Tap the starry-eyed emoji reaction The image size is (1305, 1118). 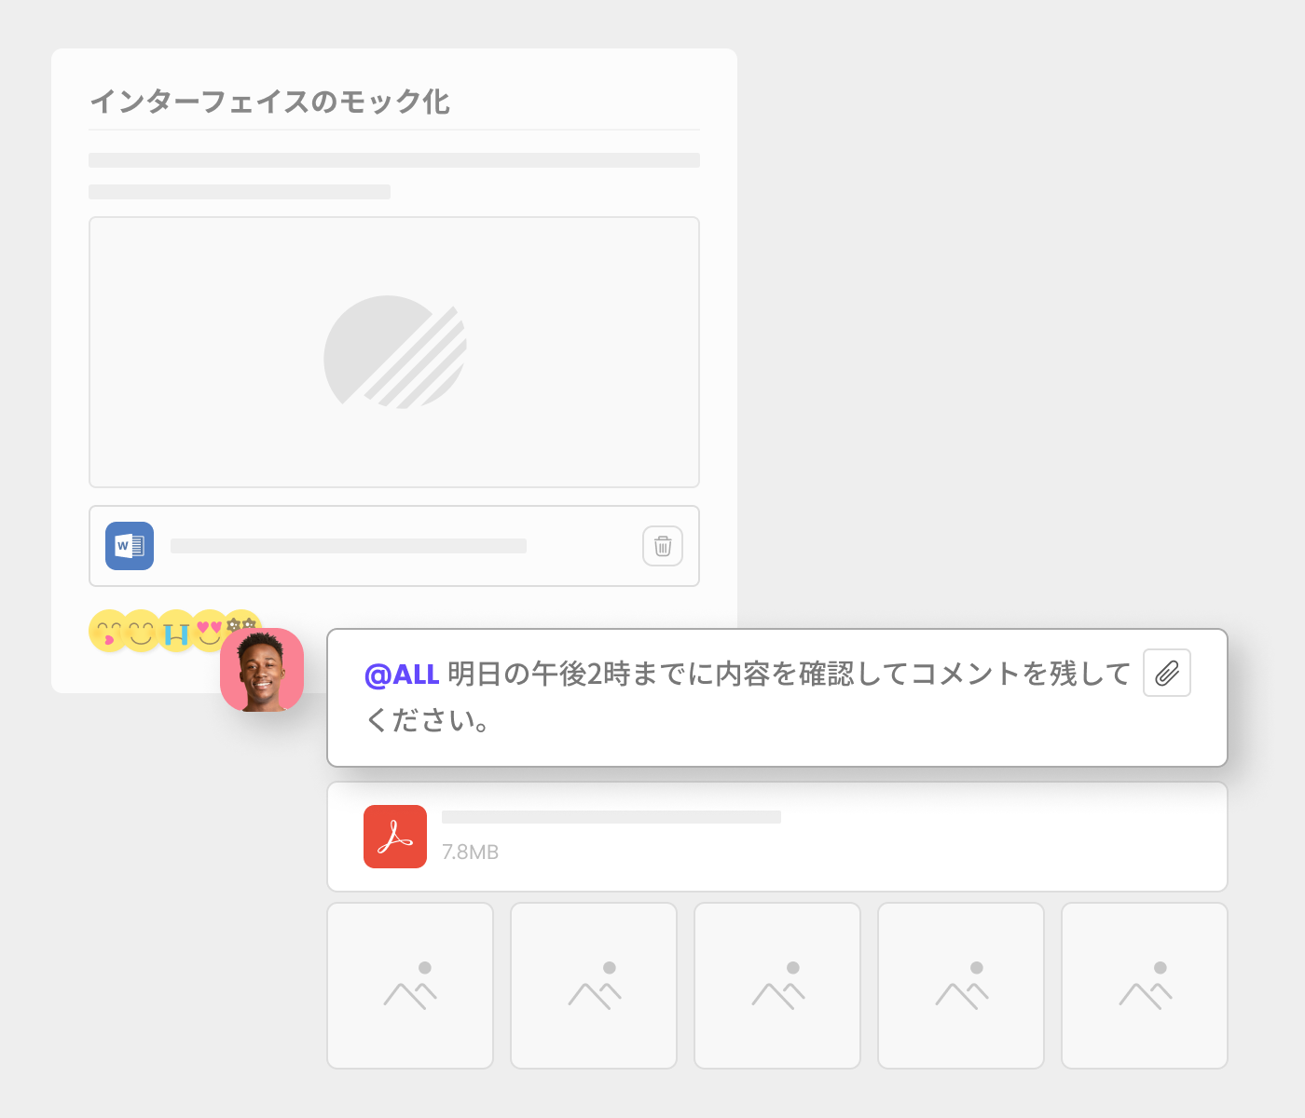pos(243,621)
